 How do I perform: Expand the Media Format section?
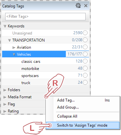[x=5, y=97]
